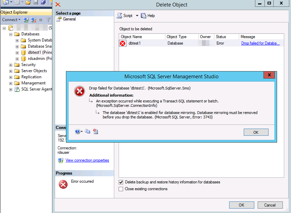Expand the Database Snapshots node

[17, 47]
